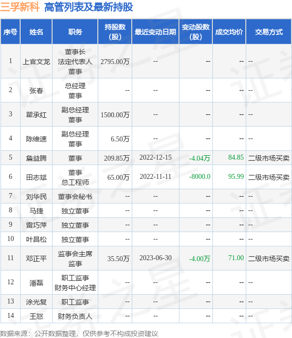
Task: Click the date 2022-11-11
Action: pos(155,176)
